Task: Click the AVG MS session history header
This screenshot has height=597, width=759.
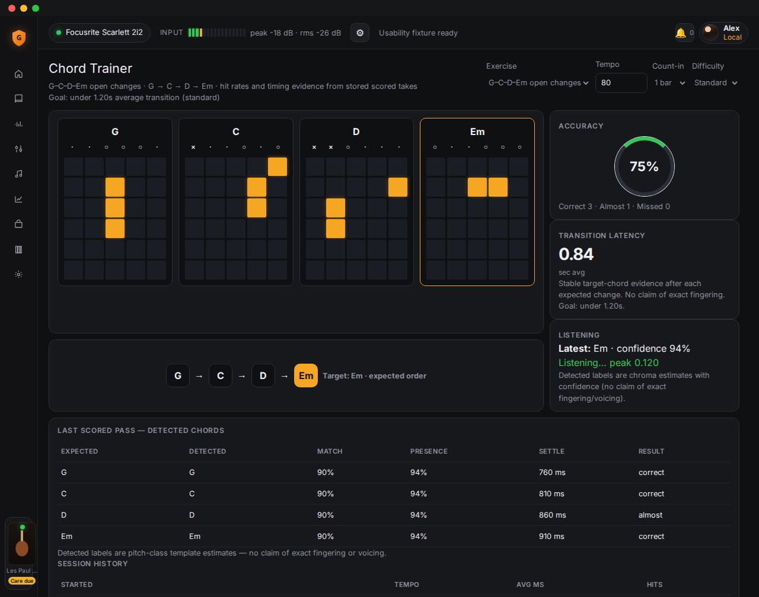Action: (530, 585)
